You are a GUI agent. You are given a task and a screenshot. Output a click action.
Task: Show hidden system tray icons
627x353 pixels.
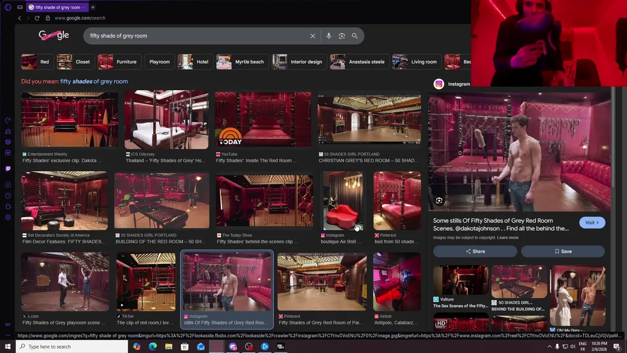tap(549, 347)
